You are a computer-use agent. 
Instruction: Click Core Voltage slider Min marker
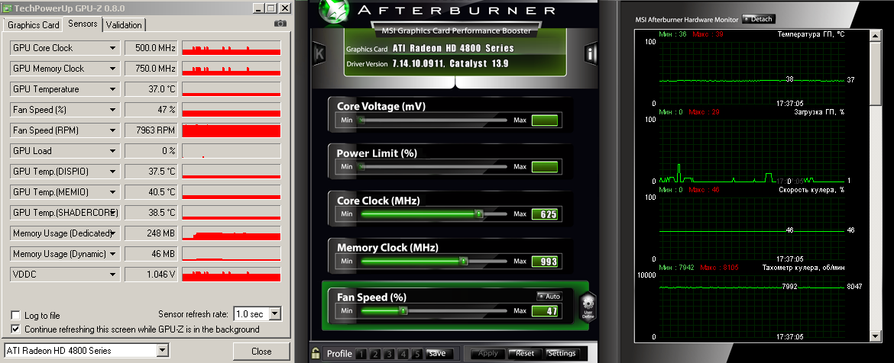point(361,120)
